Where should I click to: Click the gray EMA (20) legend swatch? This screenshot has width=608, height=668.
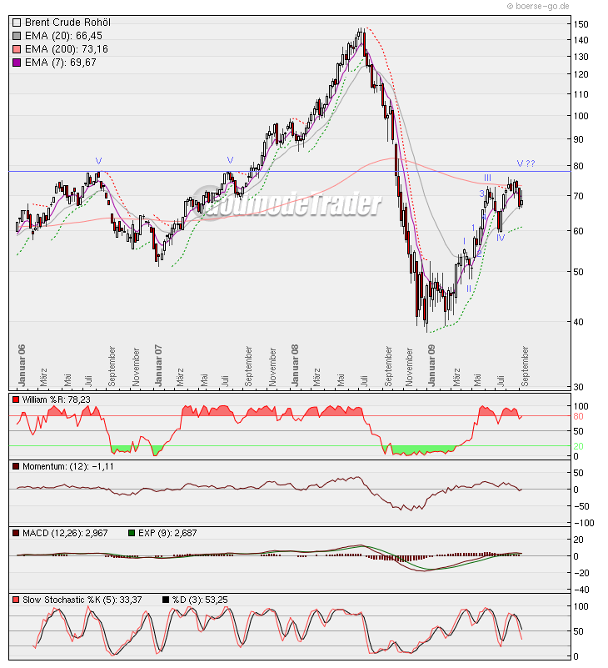[x=17, y=36]
